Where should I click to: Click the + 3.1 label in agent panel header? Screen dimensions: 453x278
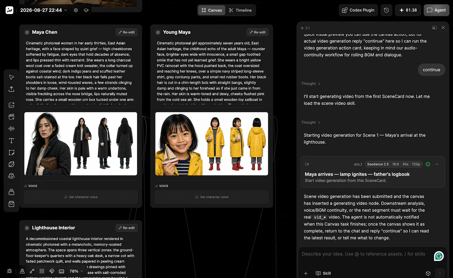point(305,28)
